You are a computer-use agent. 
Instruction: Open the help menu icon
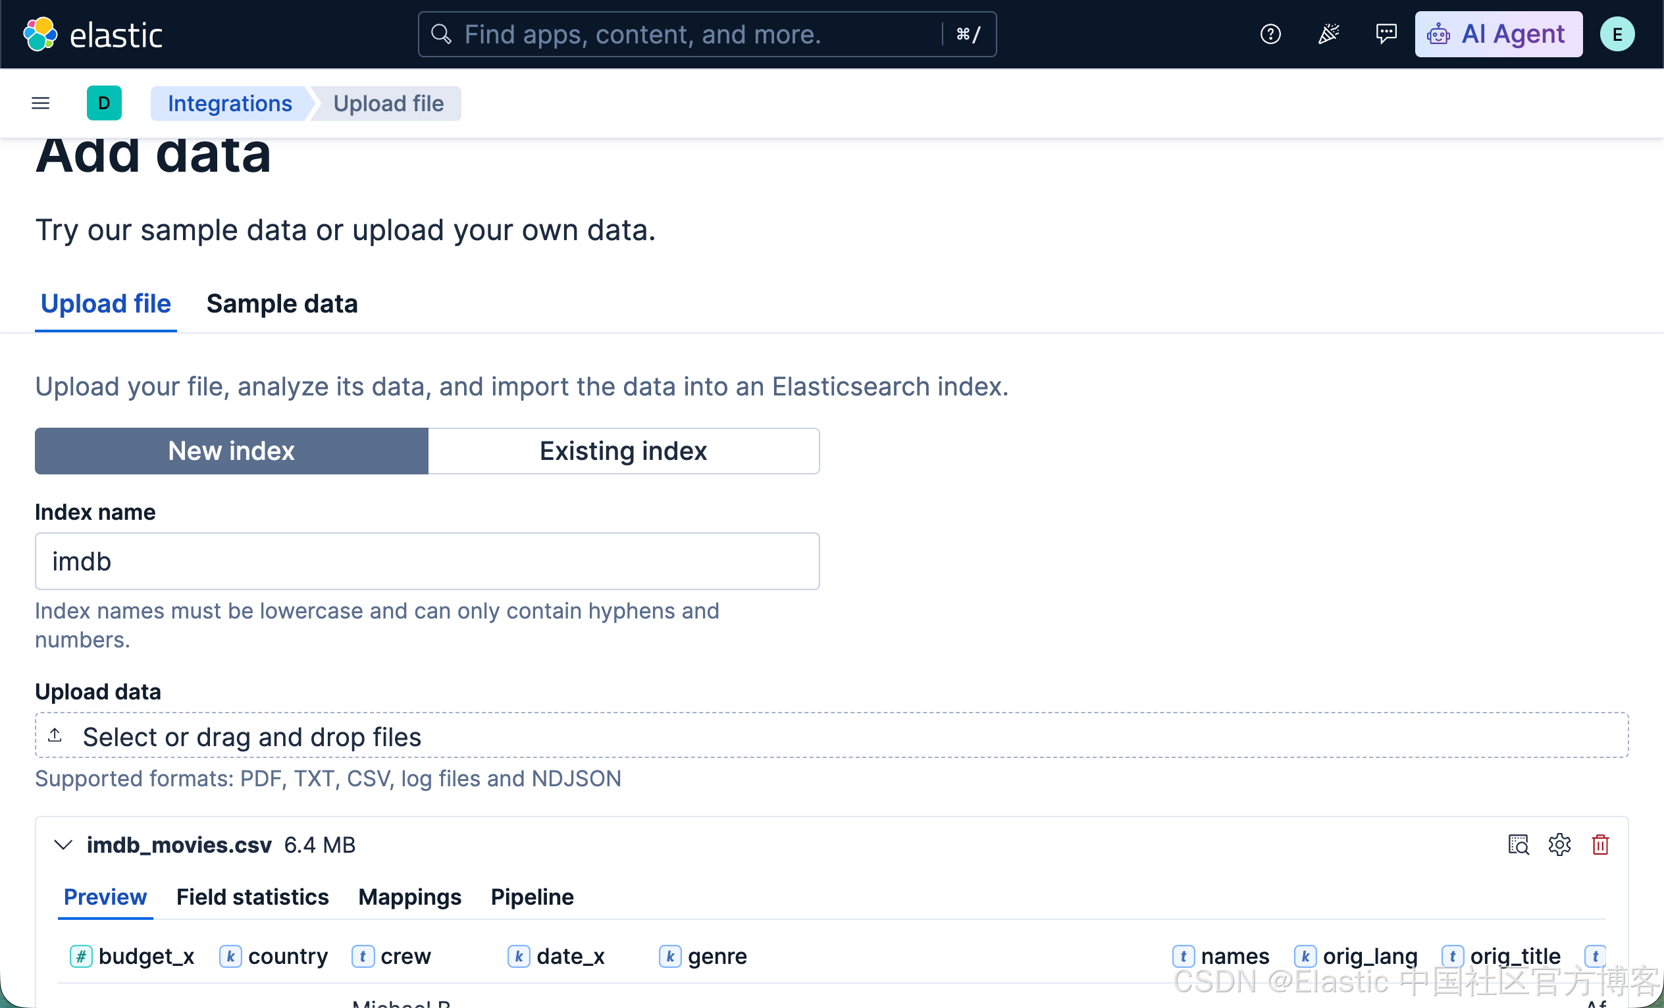(1270, 34)
